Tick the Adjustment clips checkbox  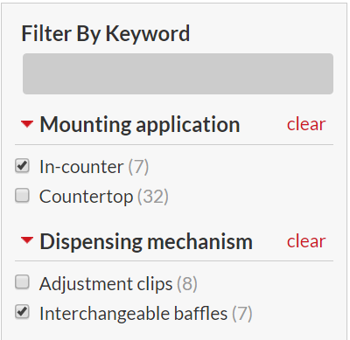click(22, 282)
